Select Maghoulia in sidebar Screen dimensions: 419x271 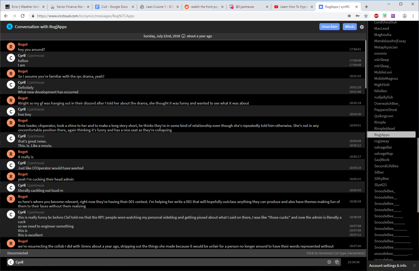pos(383,35)
